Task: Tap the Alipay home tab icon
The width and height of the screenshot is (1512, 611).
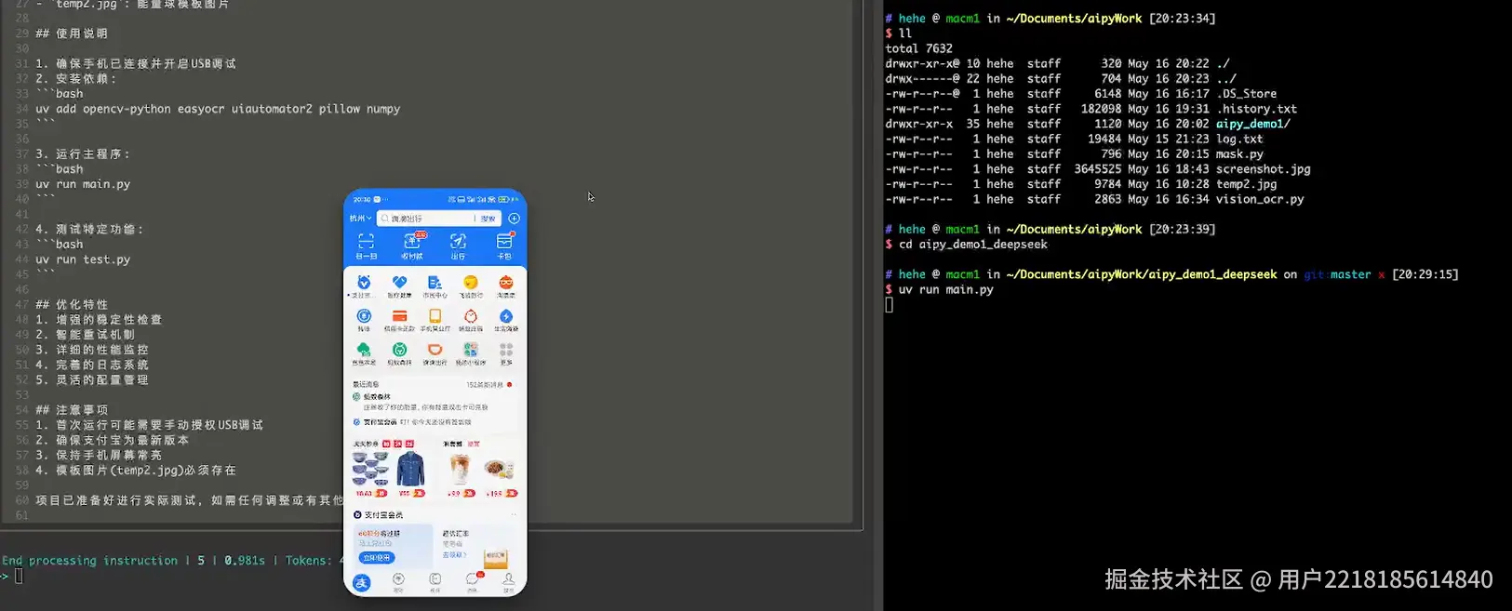Action: 362,582
